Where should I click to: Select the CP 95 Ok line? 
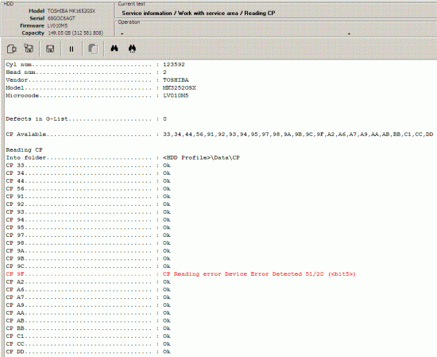tap(88, 227)
